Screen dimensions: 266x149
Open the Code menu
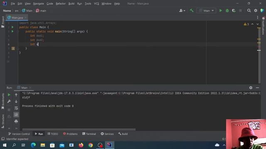point(50,4)
